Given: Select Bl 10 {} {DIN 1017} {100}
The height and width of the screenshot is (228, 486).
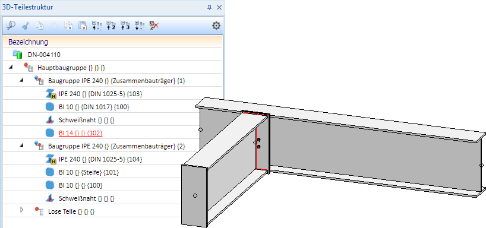Looking at the screenshot, I should pyautogui.click(x=94, y=107).
